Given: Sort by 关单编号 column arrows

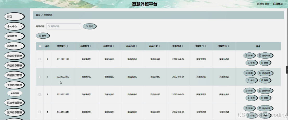Looking at the screenshot, I should (x=67, y=46).
